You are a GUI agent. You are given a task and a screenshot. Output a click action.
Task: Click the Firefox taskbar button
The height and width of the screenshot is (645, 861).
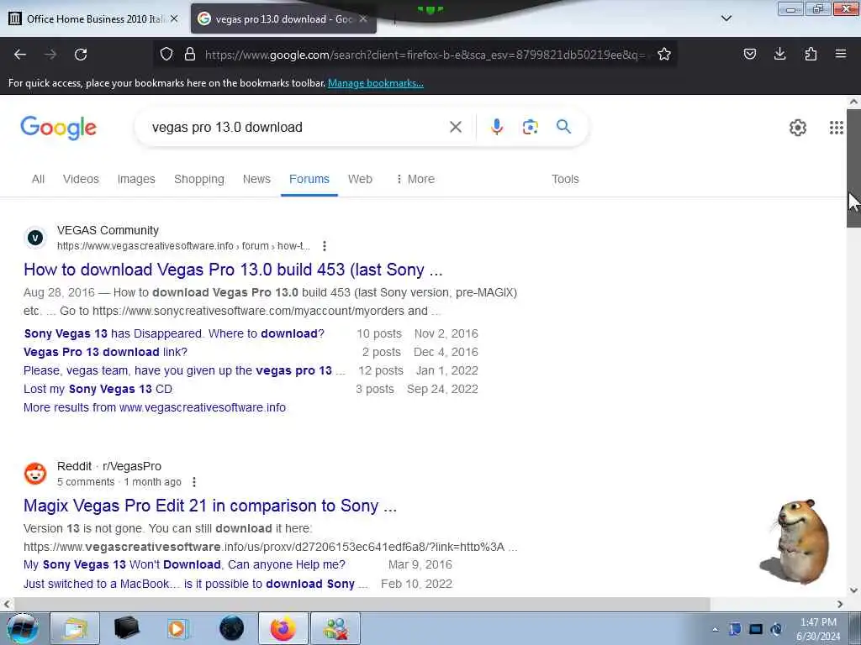point(283,628)
